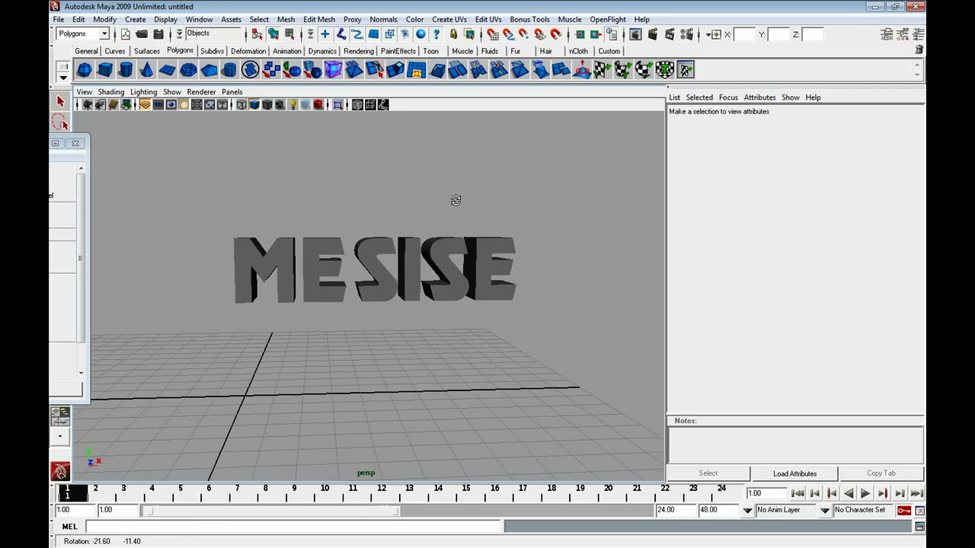The height and width of the screenshot is (548, 975).
Task: Select the Lasso tool in toolbox
Action: (x=61, y=123)
